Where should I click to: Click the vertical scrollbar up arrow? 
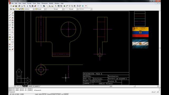click(x=160, y=12)
